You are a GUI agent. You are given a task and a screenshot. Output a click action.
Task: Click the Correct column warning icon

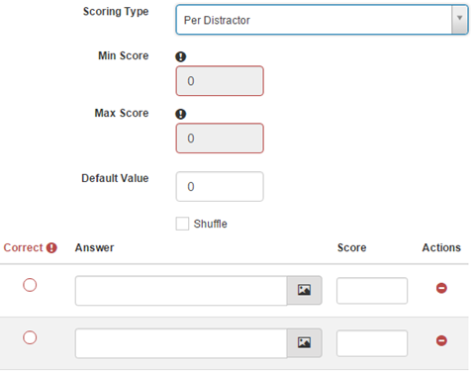click(51, 247)
